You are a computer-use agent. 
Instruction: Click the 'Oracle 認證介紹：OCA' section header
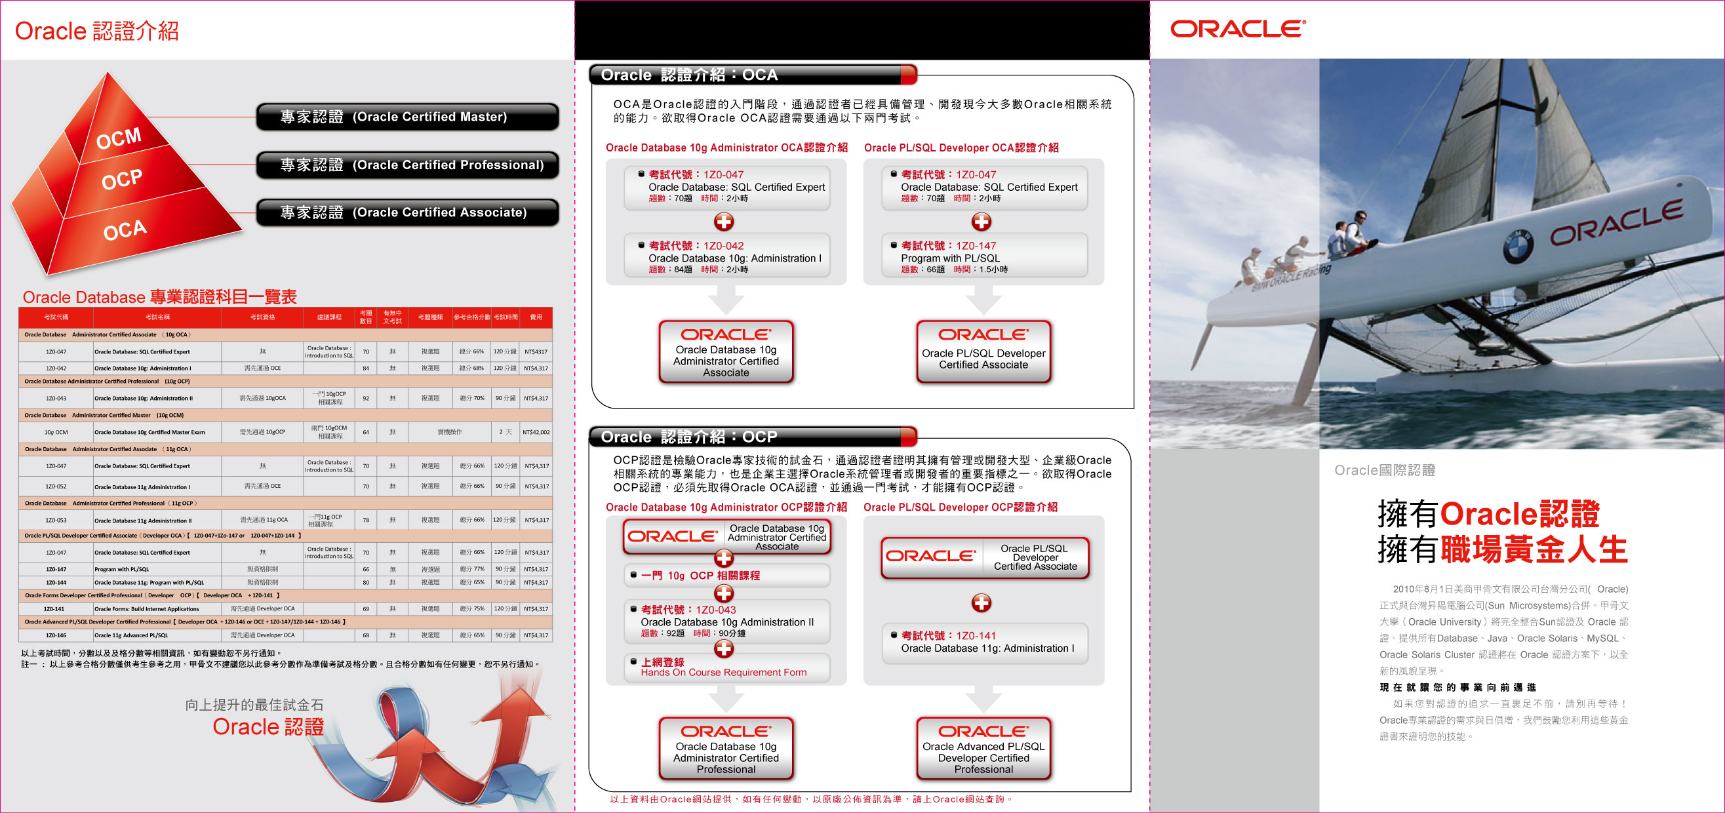(753, 74)
